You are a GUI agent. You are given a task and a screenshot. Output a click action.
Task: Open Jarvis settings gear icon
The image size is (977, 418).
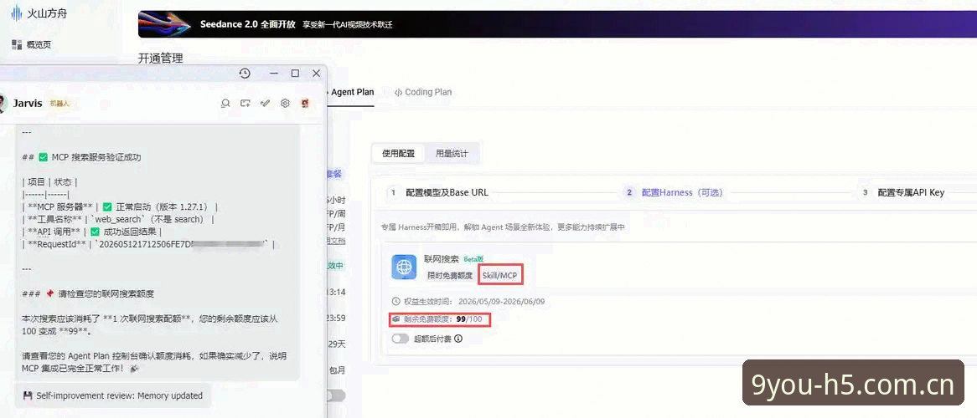click(x=286, y=104)
